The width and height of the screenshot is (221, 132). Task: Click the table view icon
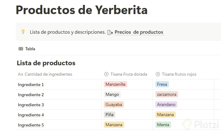(21, 49)
